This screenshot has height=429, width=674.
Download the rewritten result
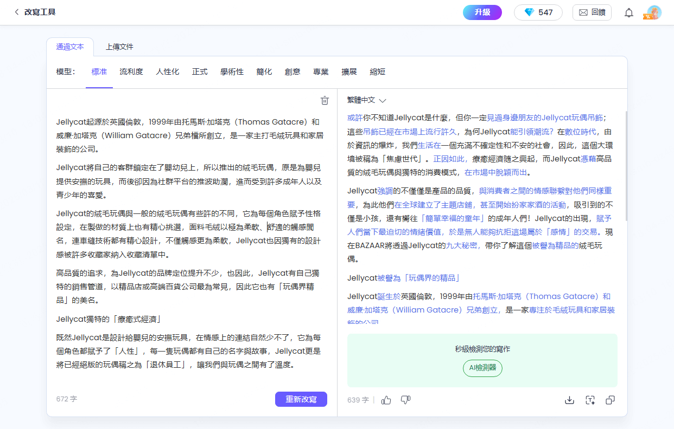pos(569,400)
